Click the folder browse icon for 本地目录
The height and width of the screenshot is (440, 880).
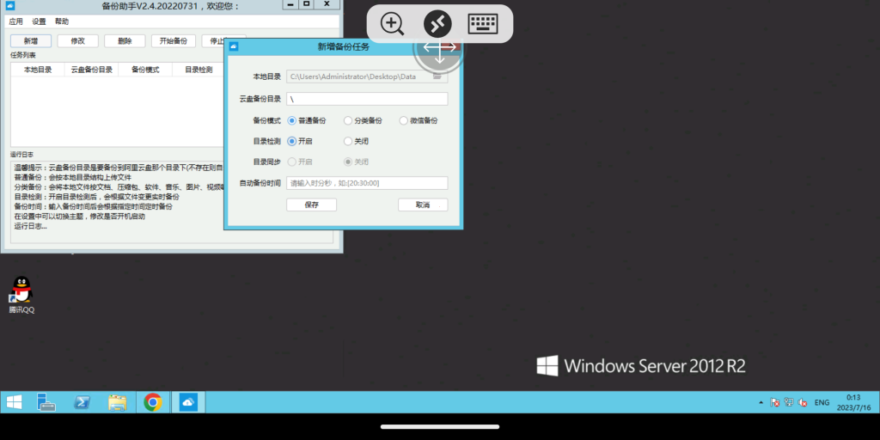437,76
